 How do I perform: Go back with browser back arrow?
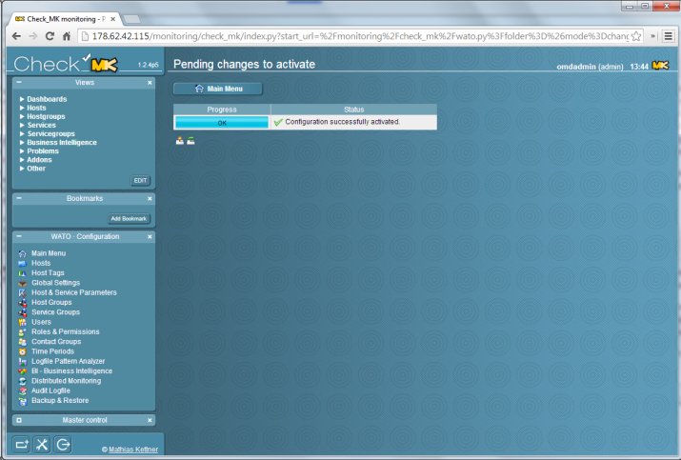click(x=16, y=36)
